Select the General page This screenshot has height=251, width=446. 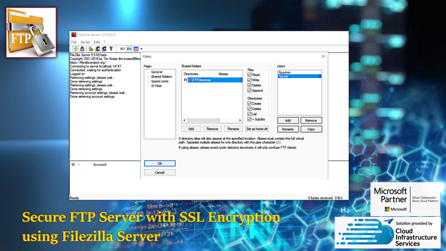[x=156, y=72]
